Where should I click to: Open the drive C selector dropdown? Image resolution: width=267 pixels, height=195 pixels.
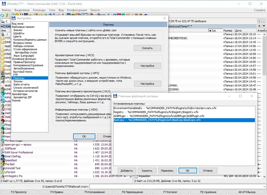click(x=5, y=21)
